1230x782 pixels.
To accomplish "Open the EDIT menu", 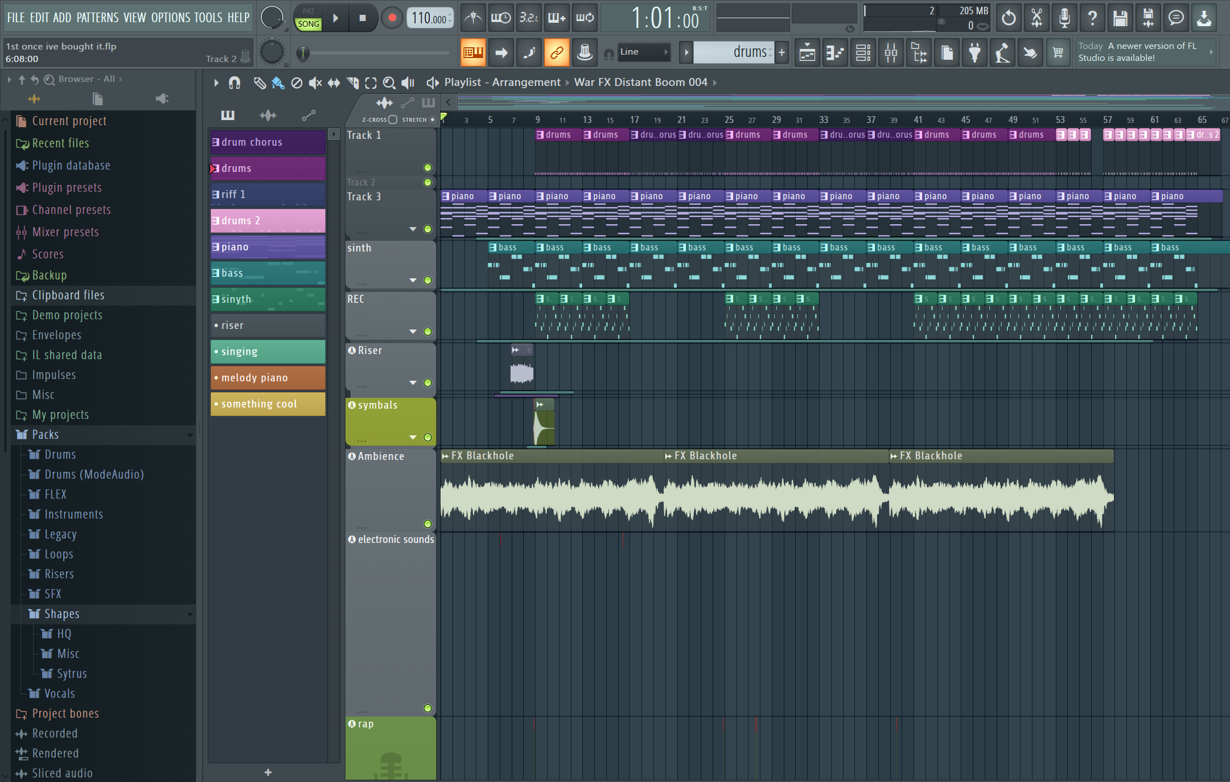I will (x=39, y=18).
